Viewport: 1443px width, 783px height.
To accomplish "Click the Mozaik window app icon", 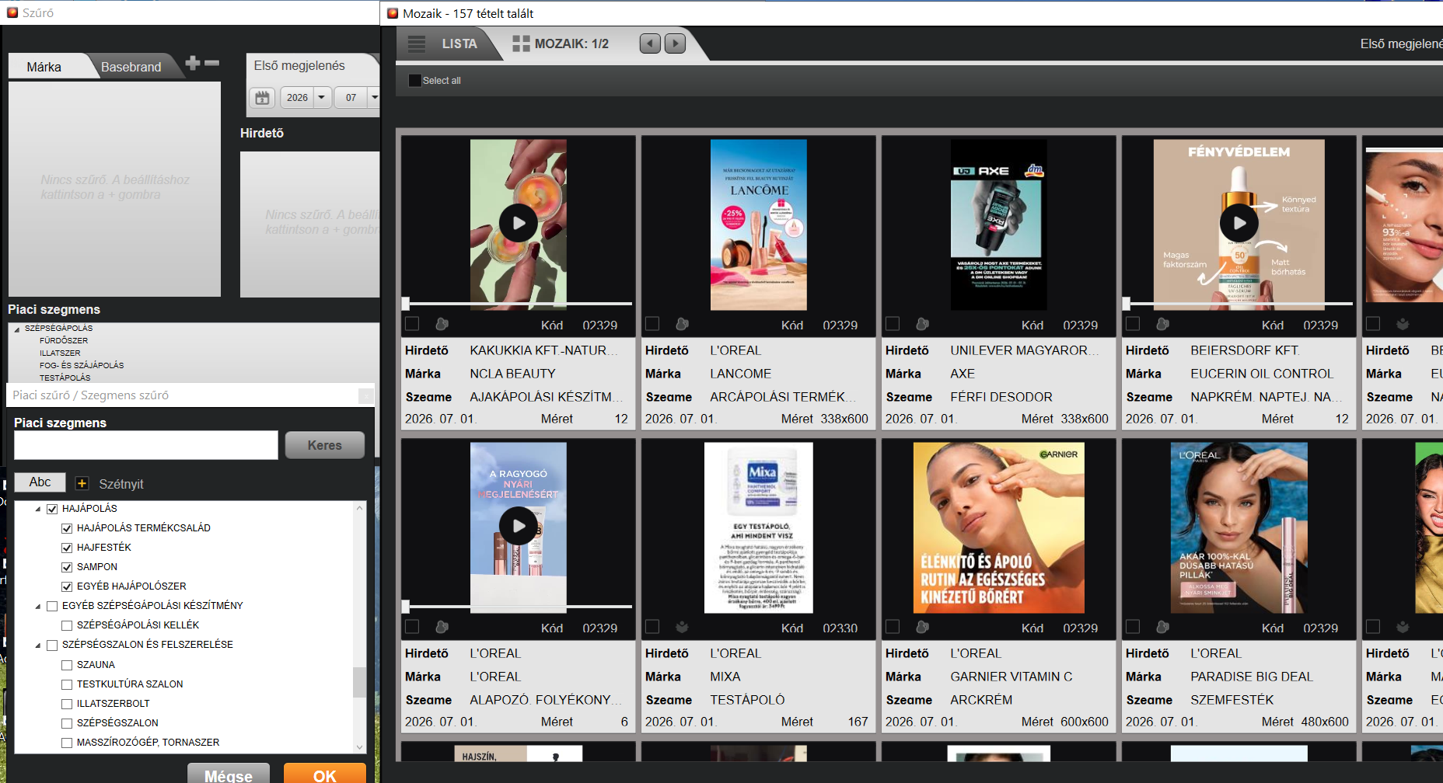I will (392, 13).
